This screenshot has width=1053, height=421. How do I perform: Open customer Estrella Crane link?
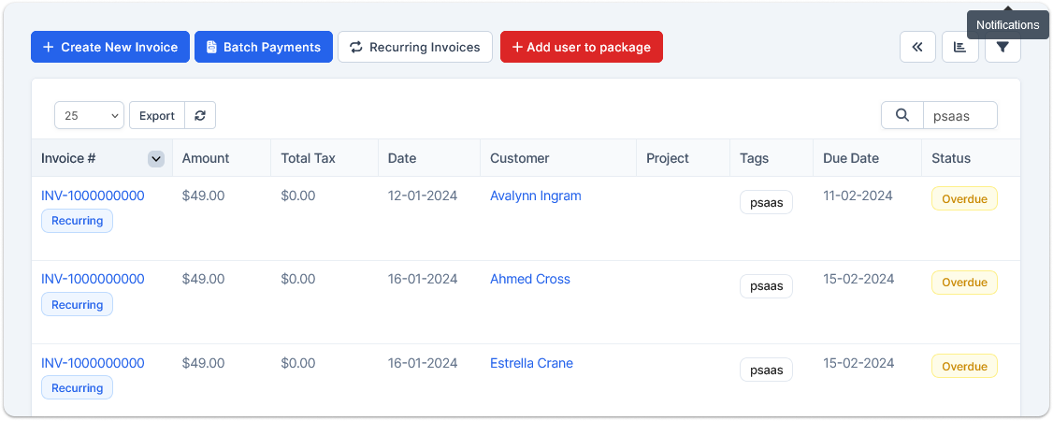point(531,363)
